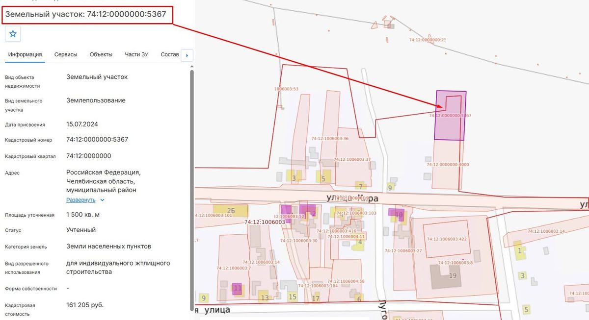Viewport: 589px width, 320px height.
Task: Click parcel label 74:12:1006004:58
Action: 346,281
